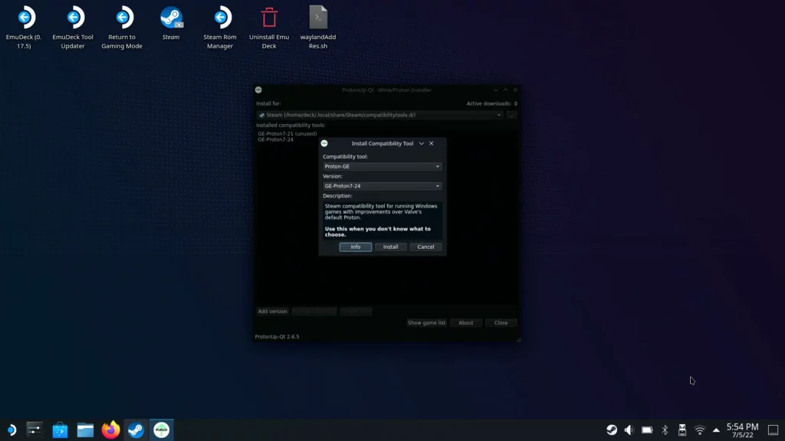
Task: Open the removable devices tray icon
Action: click(682, 430)
